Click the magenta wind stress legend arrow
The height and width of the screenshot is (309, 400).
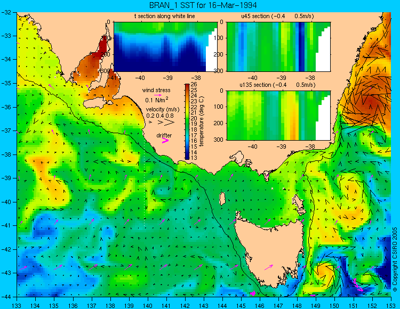point(158,95)
